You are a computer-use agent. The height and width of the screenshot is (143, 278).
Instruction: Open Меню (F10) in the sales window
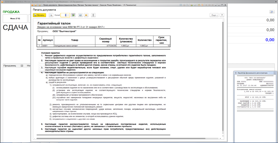click(15, 18)
